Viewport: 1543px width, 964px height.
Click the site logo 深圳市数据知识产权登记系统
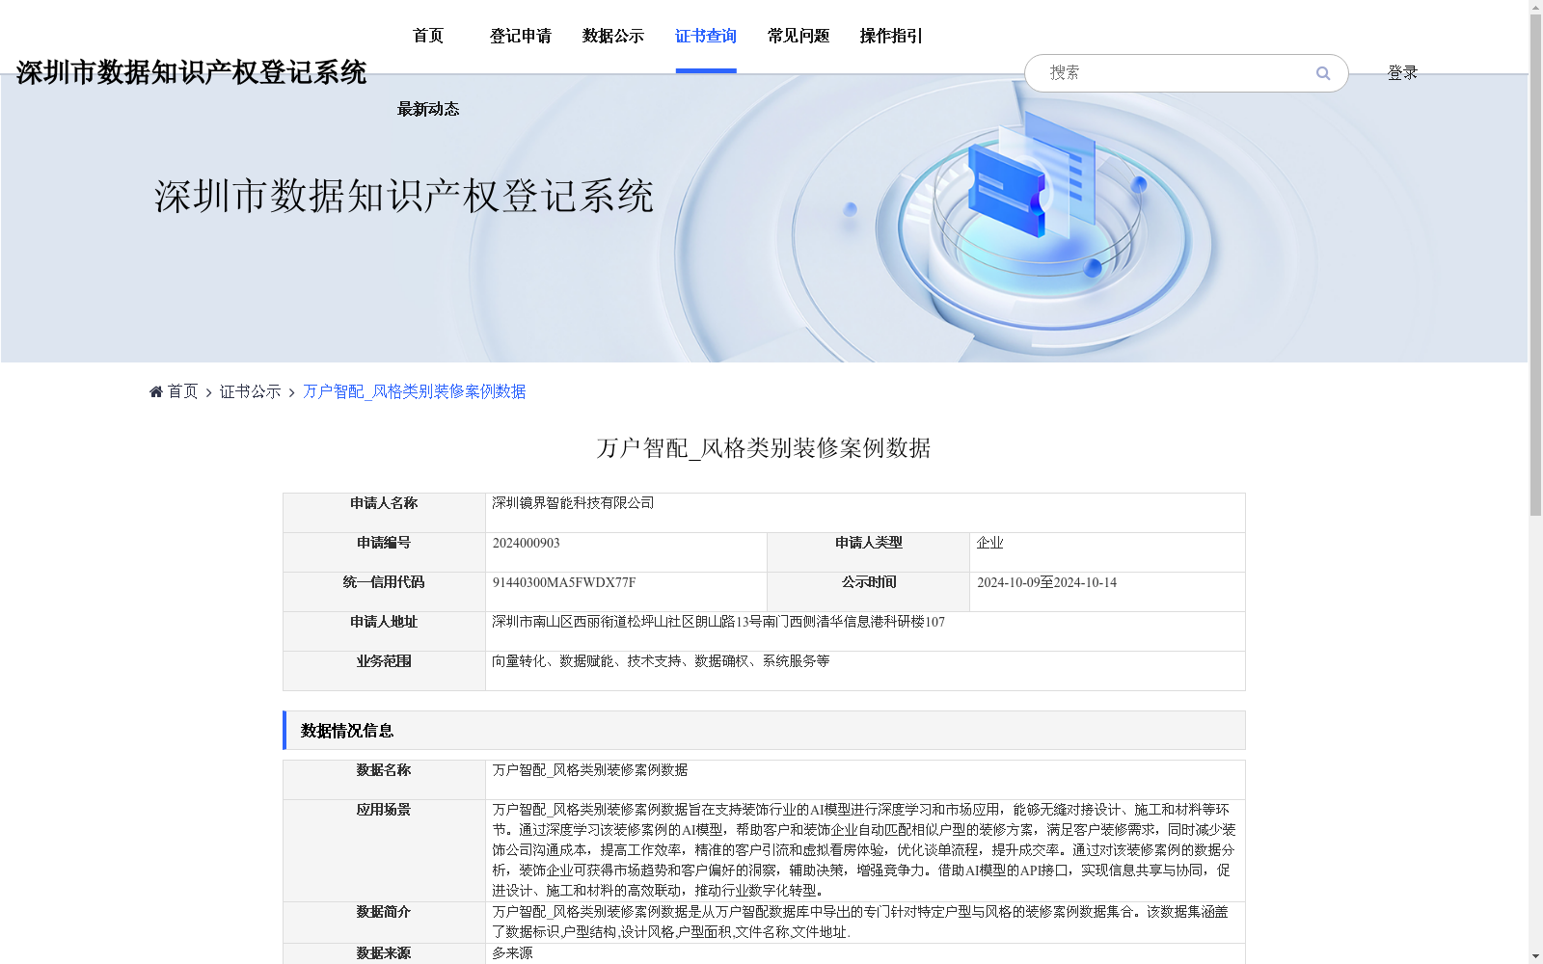tap(191, 71)
